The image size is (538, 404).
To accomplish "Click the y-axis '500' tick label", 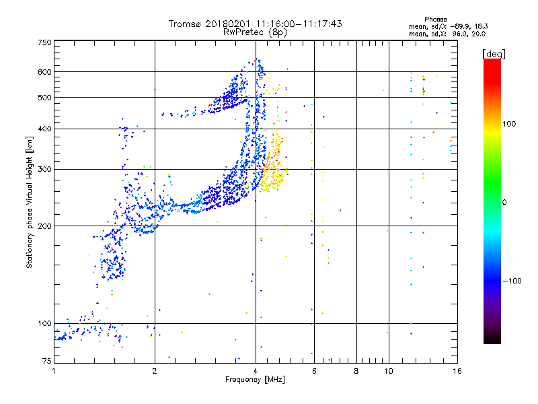I will [44, 98].
